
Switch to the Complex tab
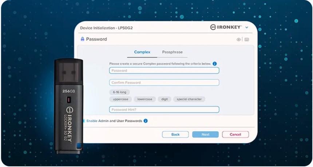(142, 52)
